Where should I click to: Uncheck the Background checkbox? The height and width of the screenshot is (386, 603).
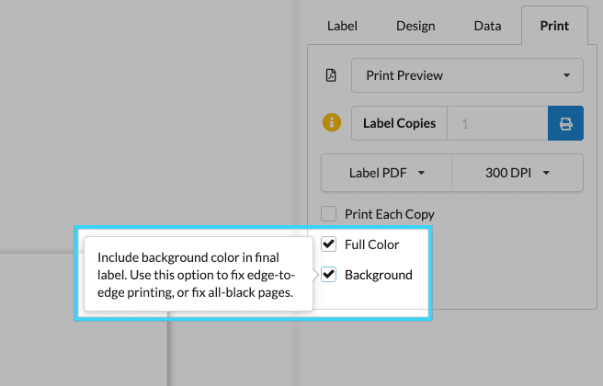(329, 275)
